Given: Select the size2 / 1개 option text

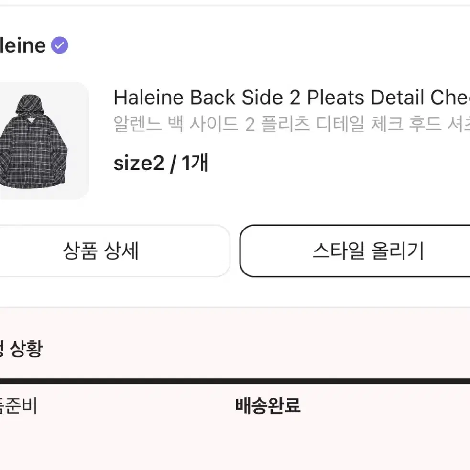Looking at the screenshot, I should pos(161,163).
